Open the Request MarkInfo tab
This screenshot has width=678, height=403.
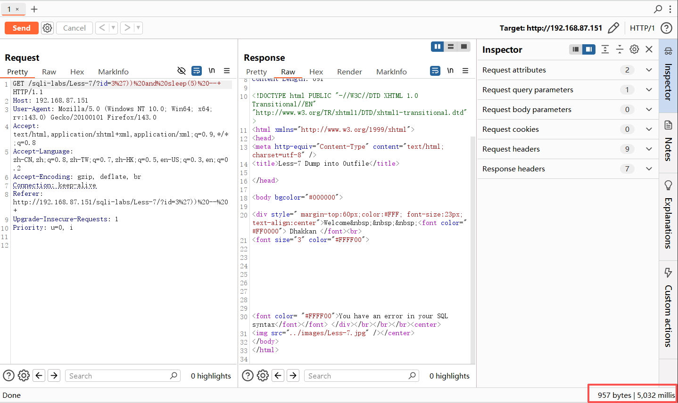[113, 72]
